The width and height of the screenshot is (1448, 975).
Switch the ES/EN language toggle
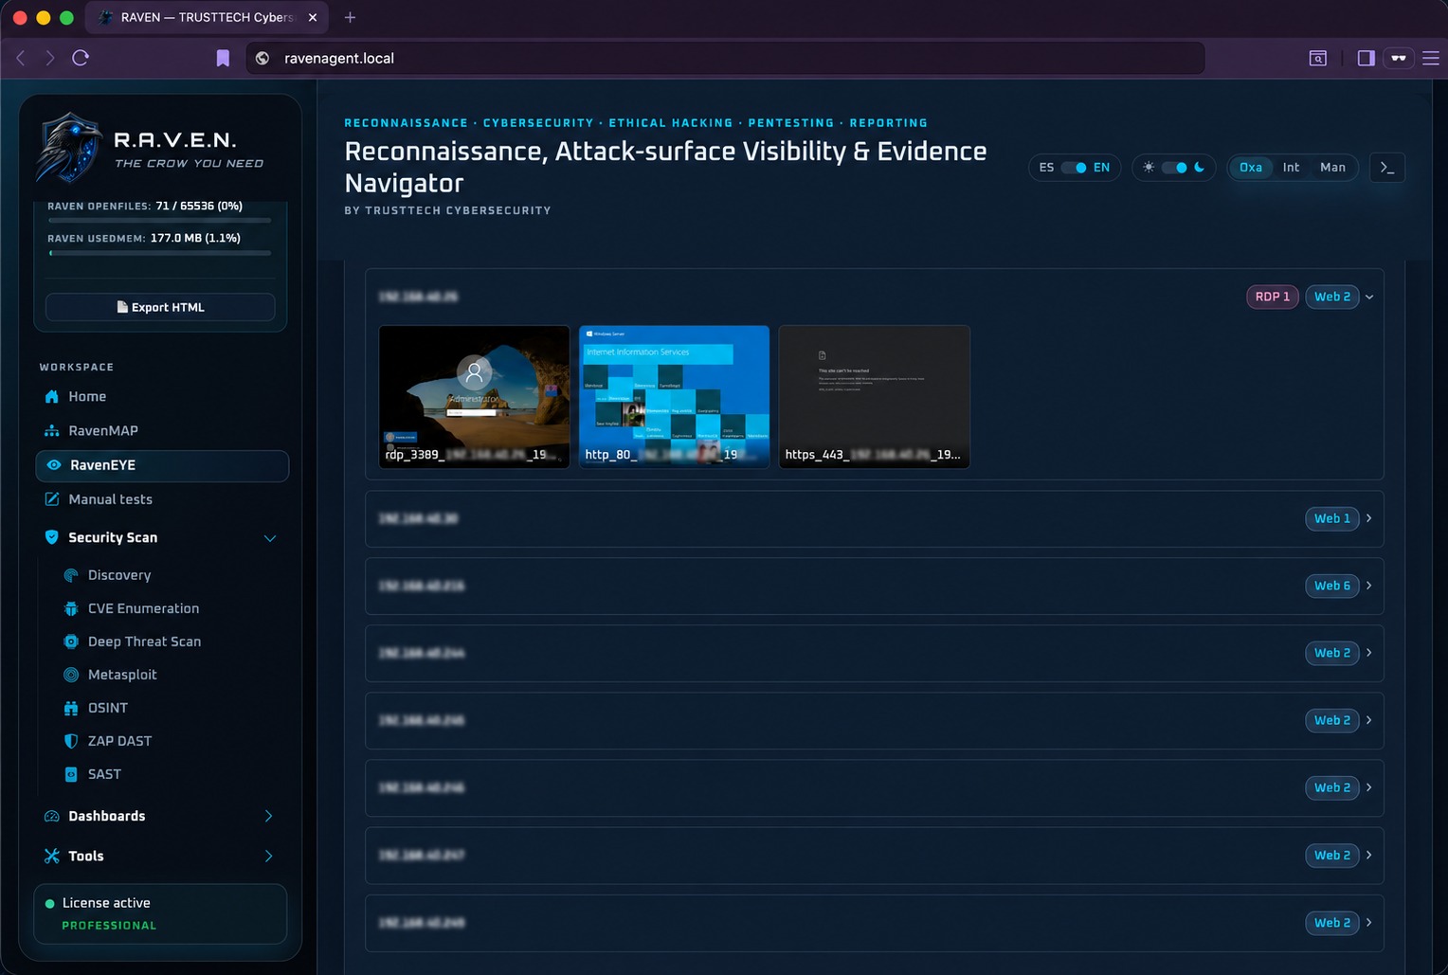1074,168
